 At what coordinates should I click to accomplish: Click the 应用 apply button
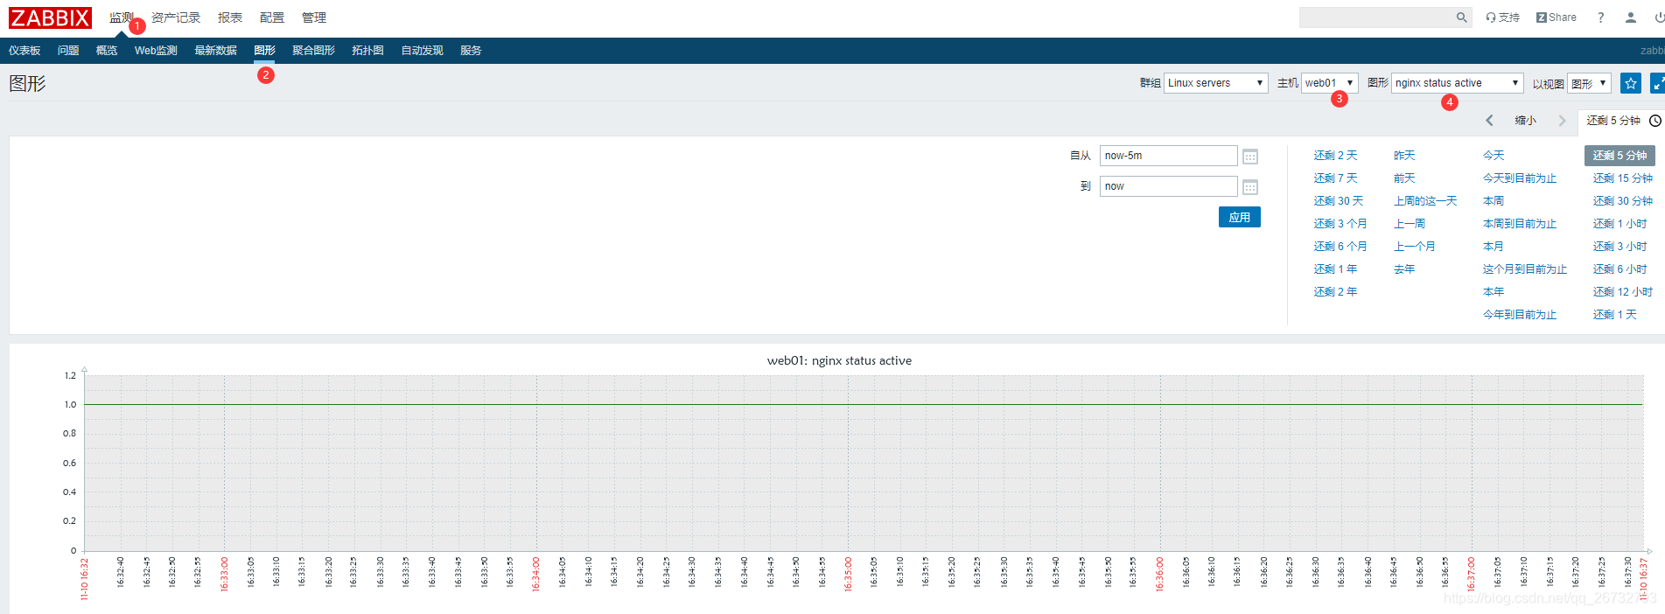1240,217
